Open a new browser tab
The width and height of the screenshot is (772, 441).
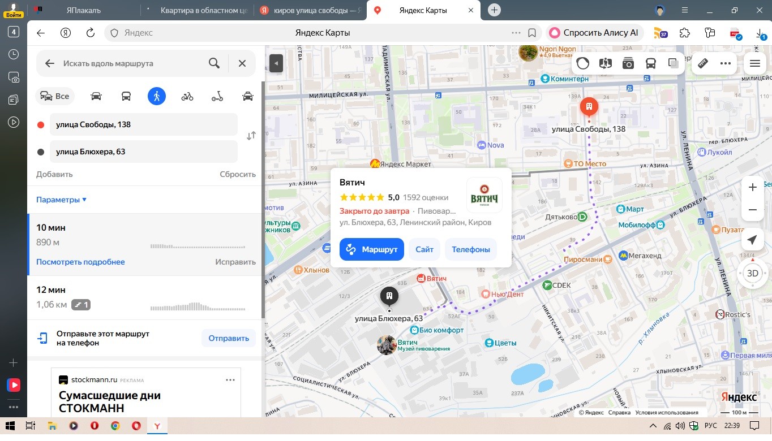495,10
